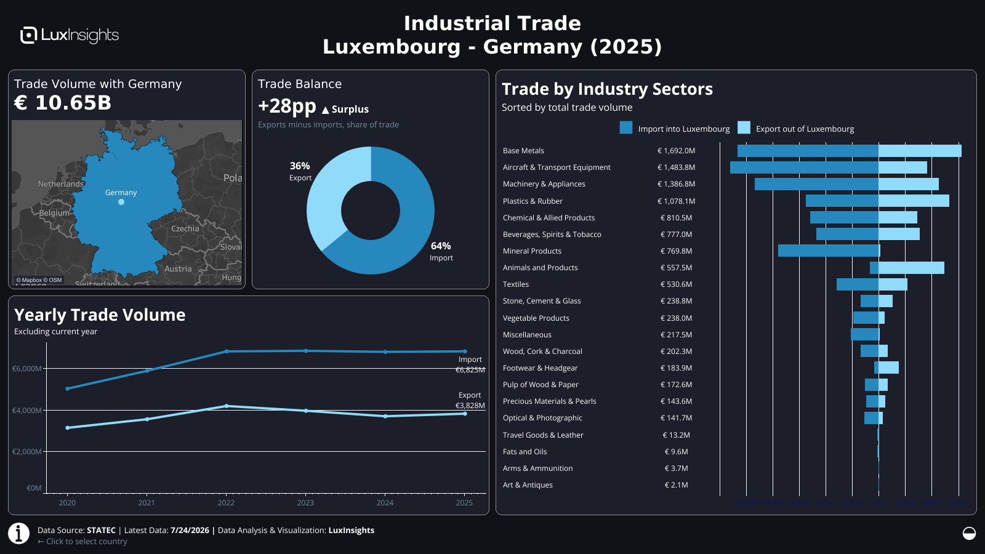Click the Surplus up-triangle indicator
Screen dimensions: 985x554
coord(326,110)
